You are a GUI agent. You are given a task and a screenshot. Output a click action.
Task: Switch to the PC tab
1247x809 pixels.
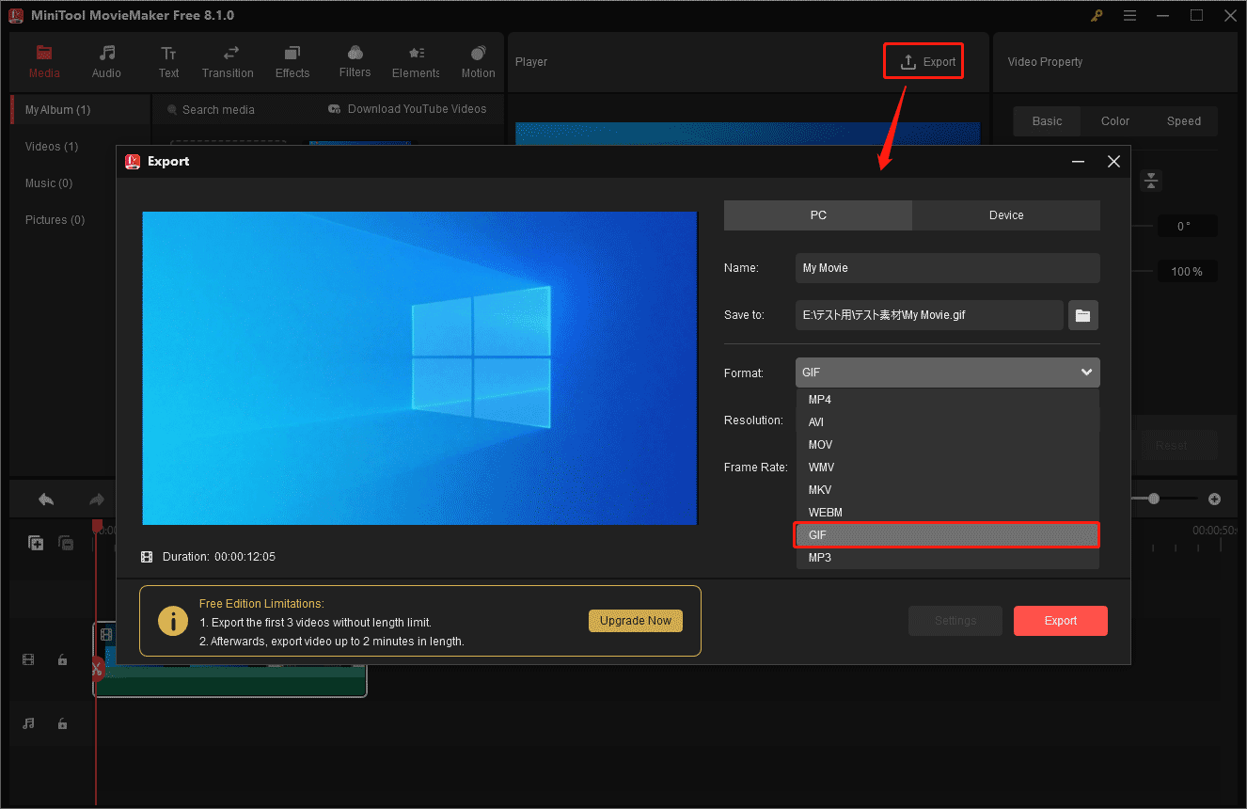(818, 215)
